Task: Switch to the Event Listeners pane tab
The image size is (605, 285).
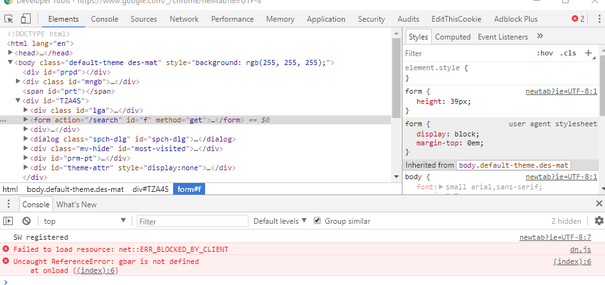Action: click(503, 36)
